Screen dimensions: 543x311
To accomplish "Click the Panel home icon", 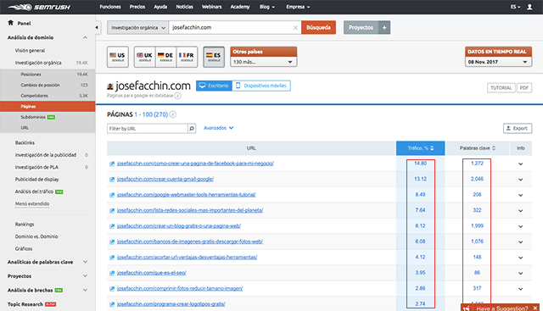I will click(x=11, y=23).
